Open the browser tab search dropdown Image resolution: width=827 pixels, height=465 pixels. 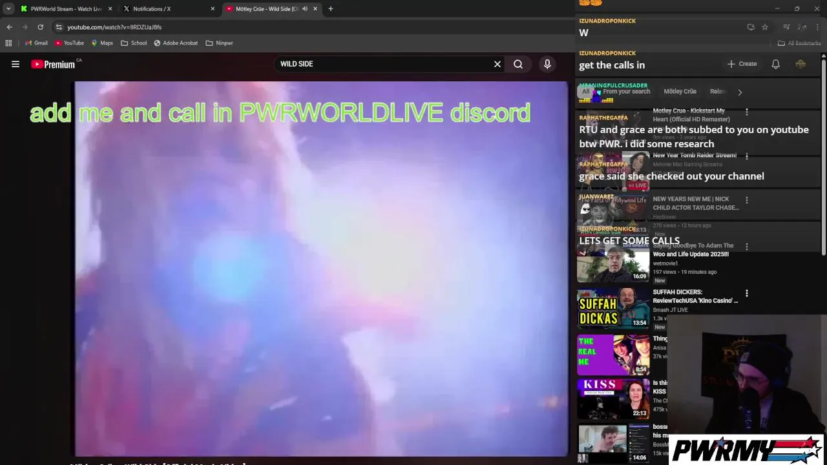pyautogui.click(x=8, y=8)
